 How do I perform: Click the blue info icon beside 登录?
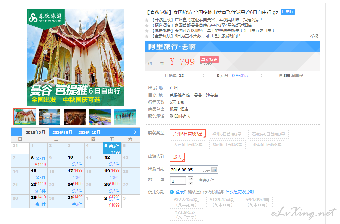pyautogui.click(x=172, y=192)
